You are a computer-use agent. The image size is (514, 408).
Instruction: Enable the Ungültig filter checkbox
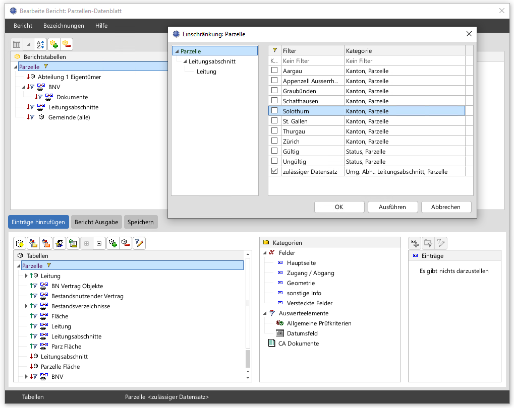[x=274, y=161]
